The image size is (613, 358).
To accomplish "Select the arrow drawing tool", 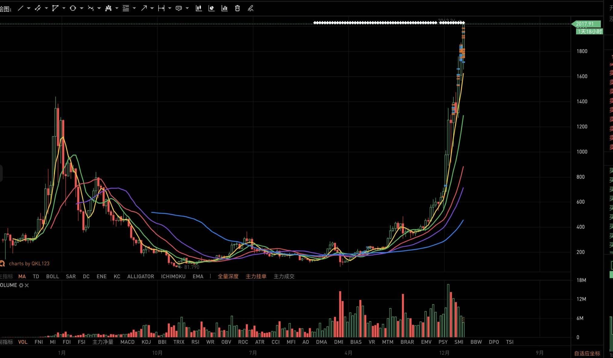I will [x=144, y=8].
